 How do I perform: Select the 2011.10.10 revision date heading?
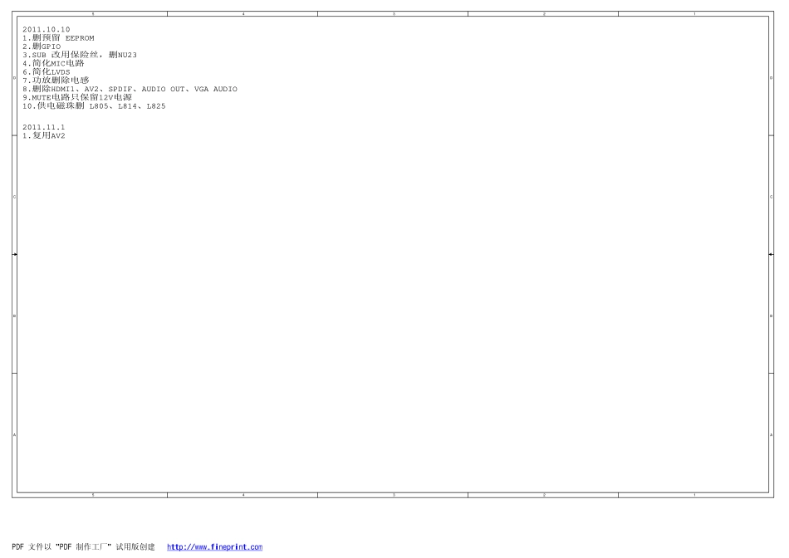coord(47,29)
